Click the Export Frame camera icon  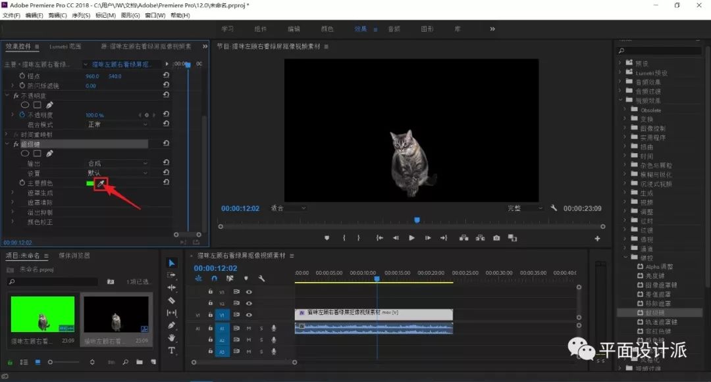[496, 238]
